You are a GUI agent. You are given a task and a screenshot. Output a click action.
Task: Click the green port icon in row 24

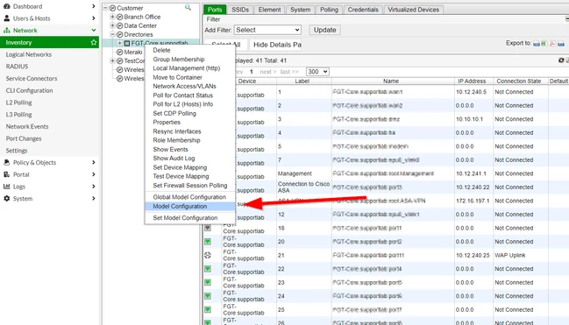(x=208, y=296)
